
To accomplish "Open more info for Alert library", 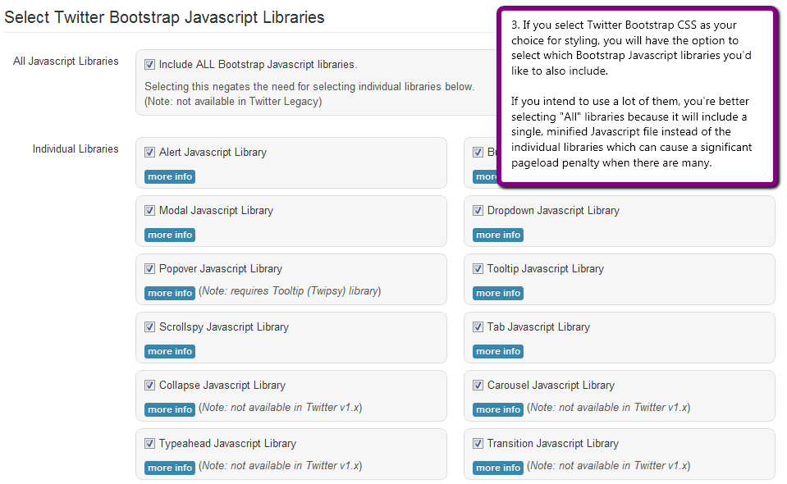I will point(170,176).
